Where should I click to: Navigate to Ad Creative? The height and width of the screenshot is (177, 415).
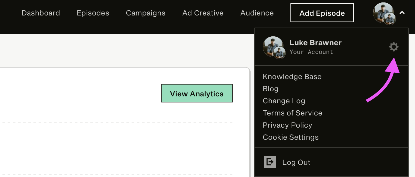(x=203, y=13)
